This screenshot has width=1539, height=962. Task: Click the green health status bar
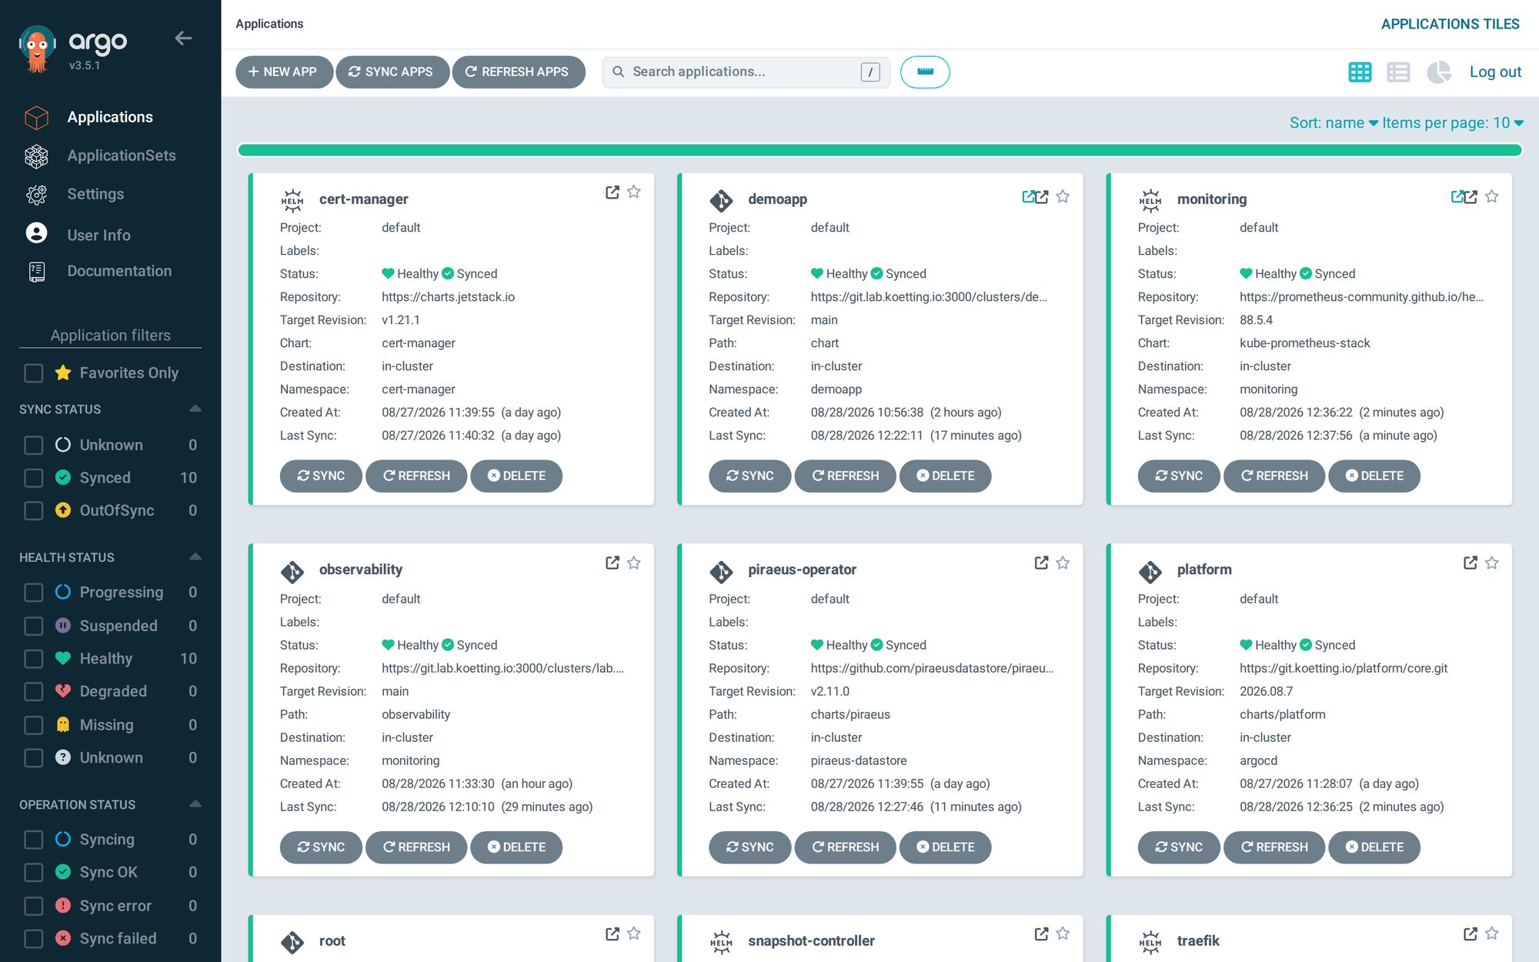(880, 150)
